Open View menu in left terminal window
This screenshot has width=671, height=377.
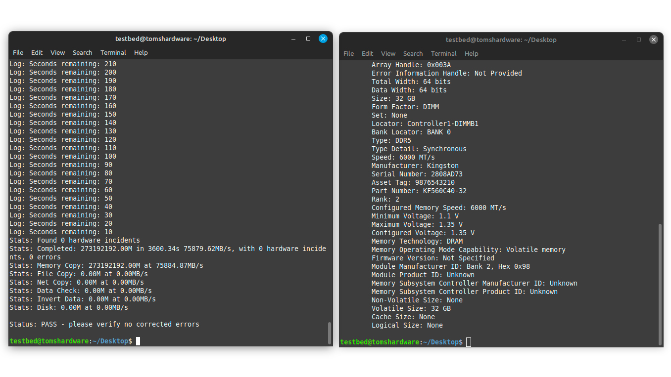[x=57, y=52]
